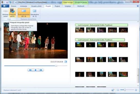Screen dimensions: 140x94
Task: Select the first Loch Lomond music track bar
Action: (x=101, y=25)
